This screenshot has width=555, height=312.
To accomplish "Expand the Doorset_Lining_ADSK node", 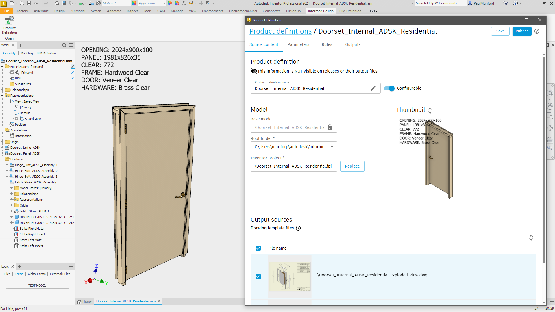I will pos(2,148).
